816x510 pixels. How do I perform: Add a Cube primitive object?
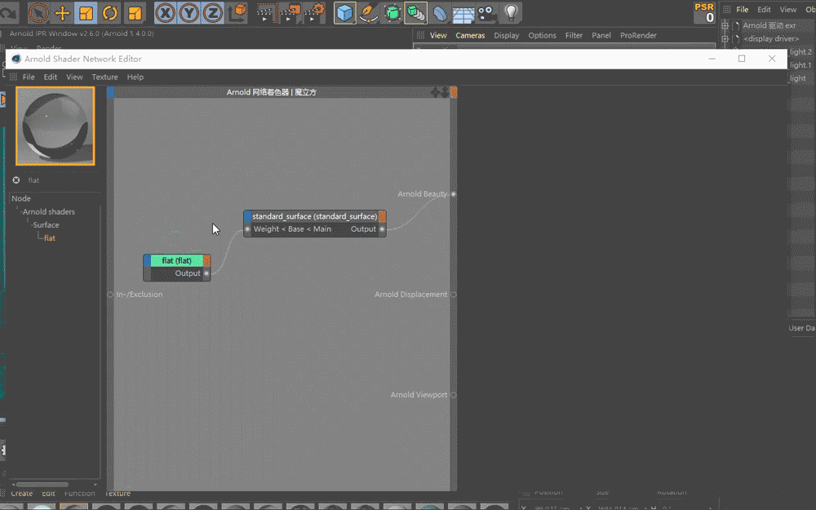pyautogui.click(x=344, y=12)
